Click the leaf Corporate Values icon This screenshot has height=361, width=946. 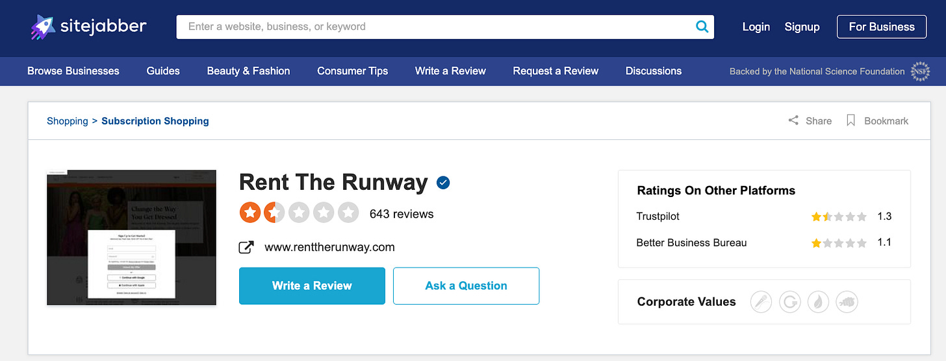pos(818,302)
